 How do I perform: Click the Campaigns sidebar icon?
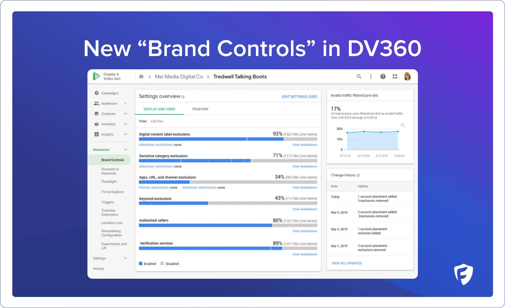[x=97, y=93]
